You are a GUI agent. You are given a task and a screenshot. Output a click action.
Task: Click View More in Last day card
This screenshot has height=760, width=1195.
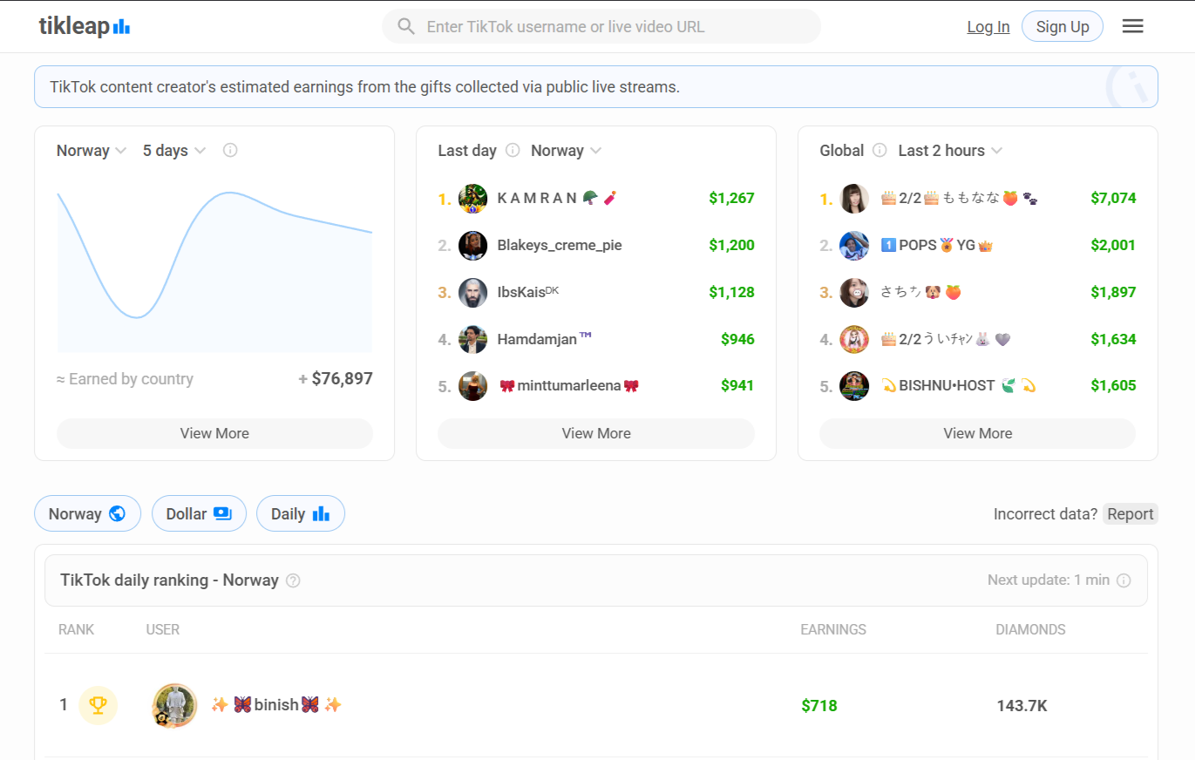click(x=596, y=433)
